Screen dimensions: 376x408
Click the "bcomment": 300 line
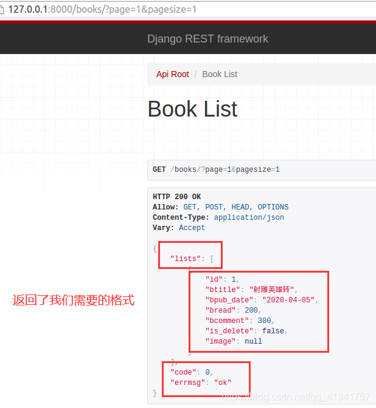click(240, 321)
